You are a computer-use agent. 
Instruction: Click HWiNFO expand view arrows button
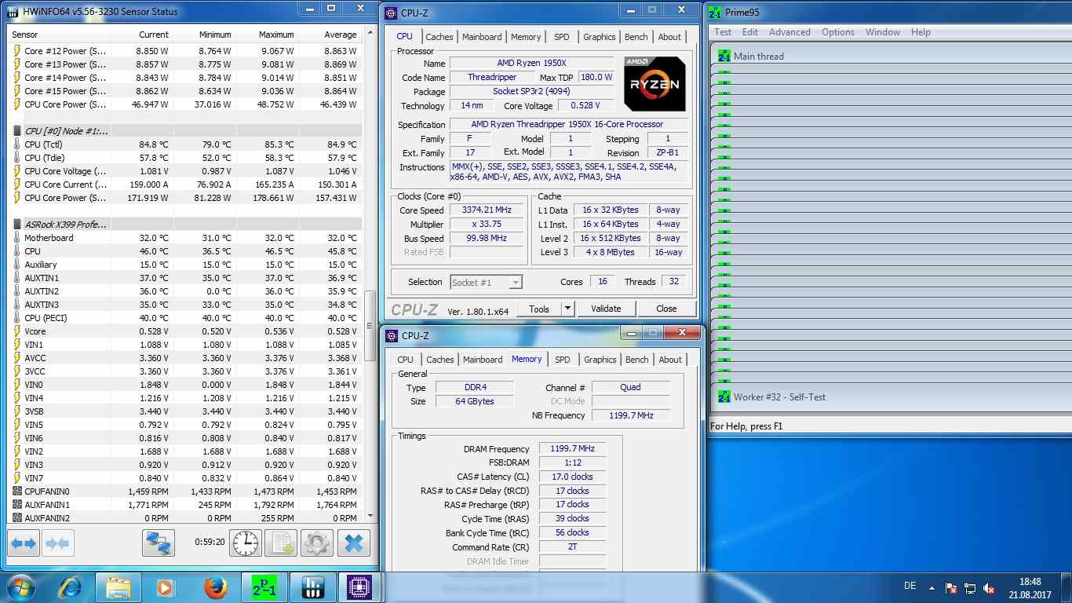(24, 543)
